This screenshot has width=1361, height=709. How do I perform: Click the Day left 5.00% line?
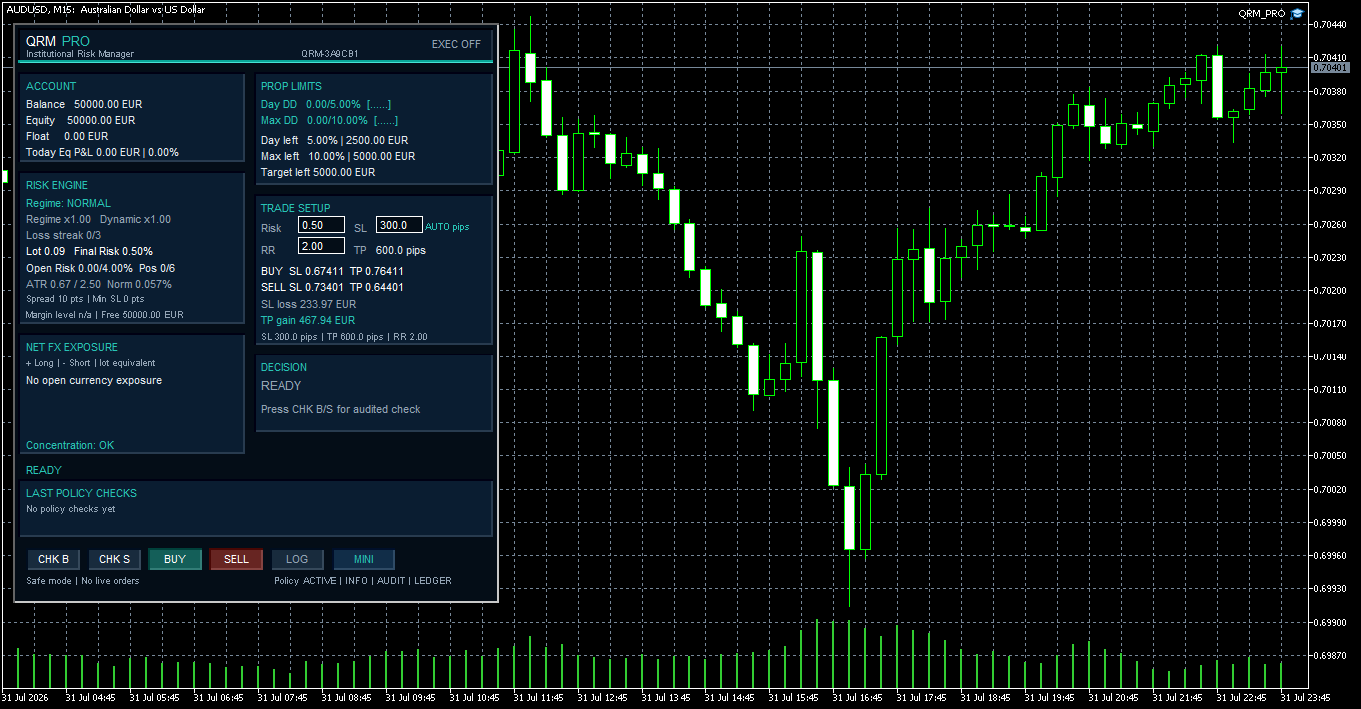(334, 140)
